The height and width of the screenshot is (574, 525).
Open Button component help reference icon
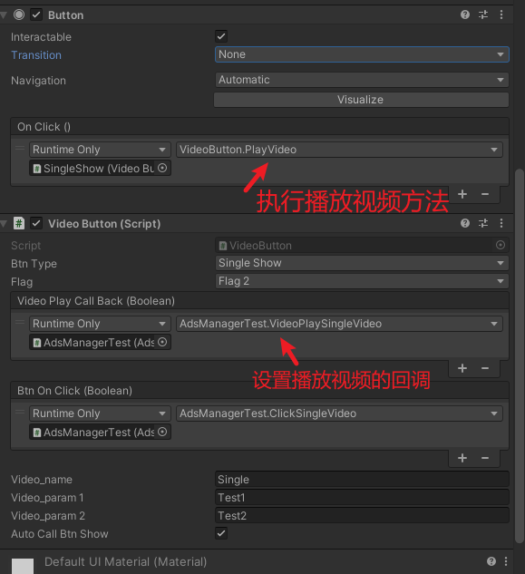pyautogui.click(x=465, y=15)
